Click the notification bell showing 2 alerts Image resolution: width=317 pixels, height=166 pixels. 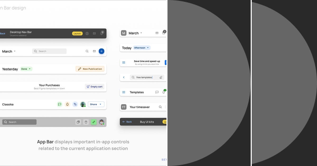click(101, 33)
